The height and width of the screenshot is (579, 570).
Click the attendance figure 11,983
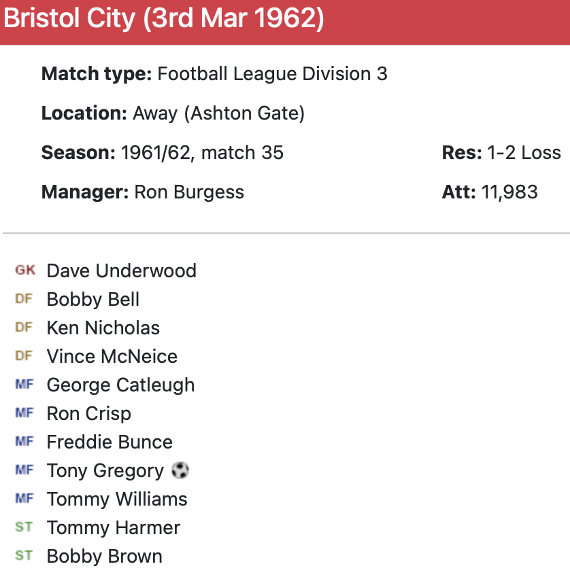pos(509,192)
